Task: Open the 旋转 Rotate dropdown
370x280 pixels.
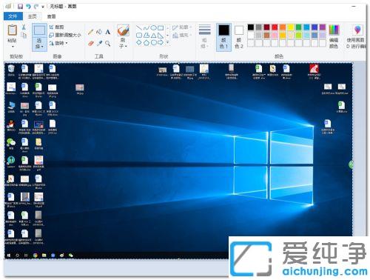Action: click(x=58, y=43)
